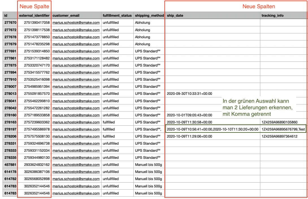Click empty ship_date cell in row 277670
Image resolution: width=308 pixels, height=199 pixels.
point(213,23)
